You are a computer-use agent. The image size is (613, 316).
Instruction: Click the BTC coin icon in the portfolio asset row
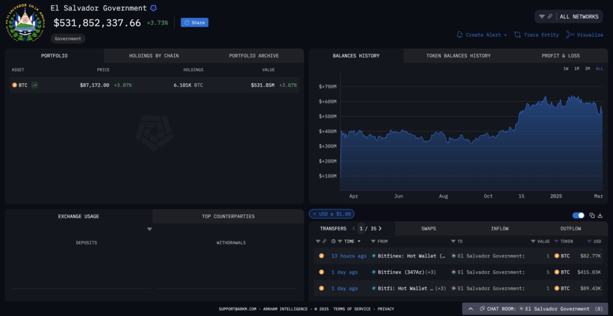(x=14, y=85)
